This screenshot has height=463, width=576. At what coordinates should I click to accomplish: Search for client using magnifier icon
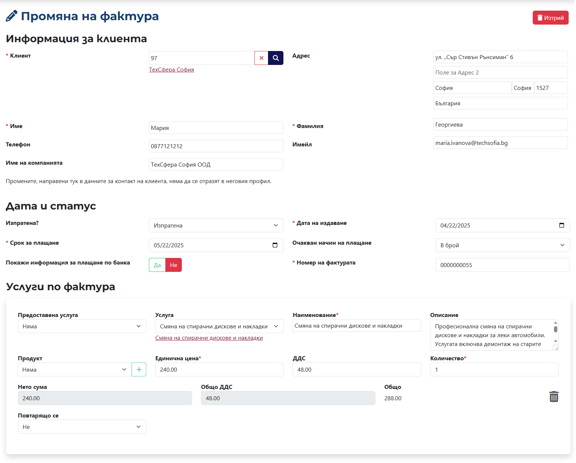276,58
